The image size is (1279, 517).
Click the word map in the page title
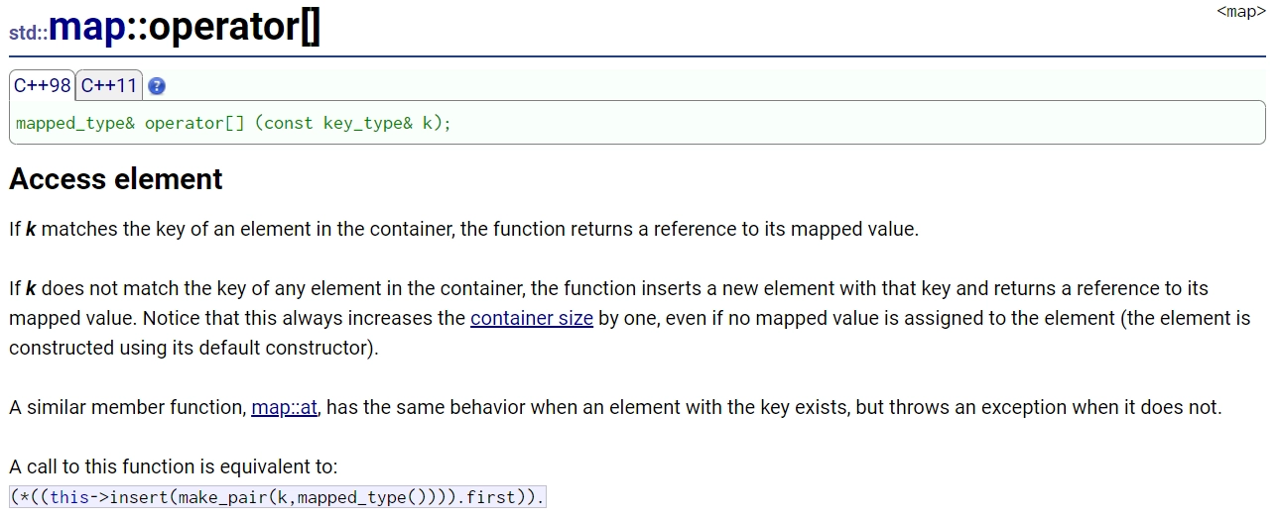(x=87, y=27)
